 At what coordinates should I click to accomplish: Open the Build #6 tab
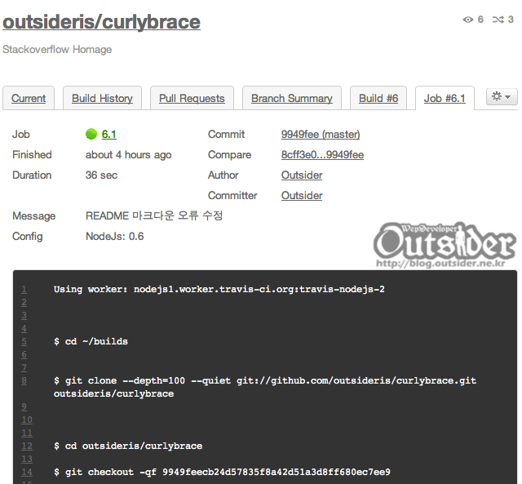pyautogui.click(x=378, y=98)
